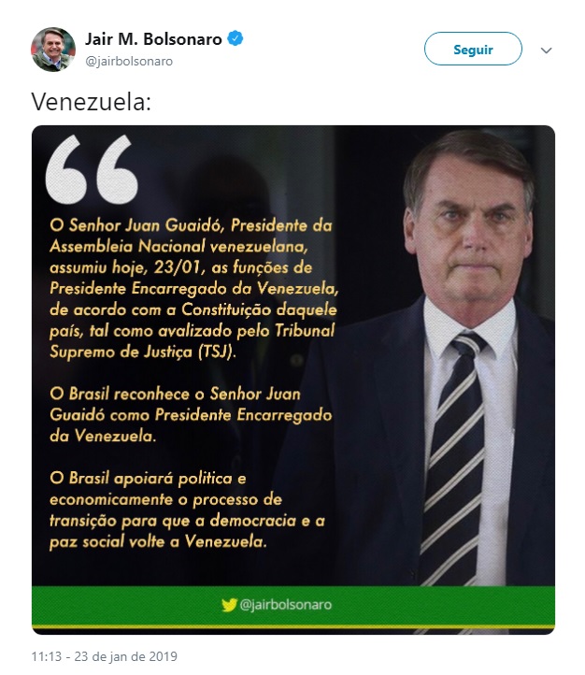Click the blue verified badge
585x675 pixels.
tap(238, 39)
